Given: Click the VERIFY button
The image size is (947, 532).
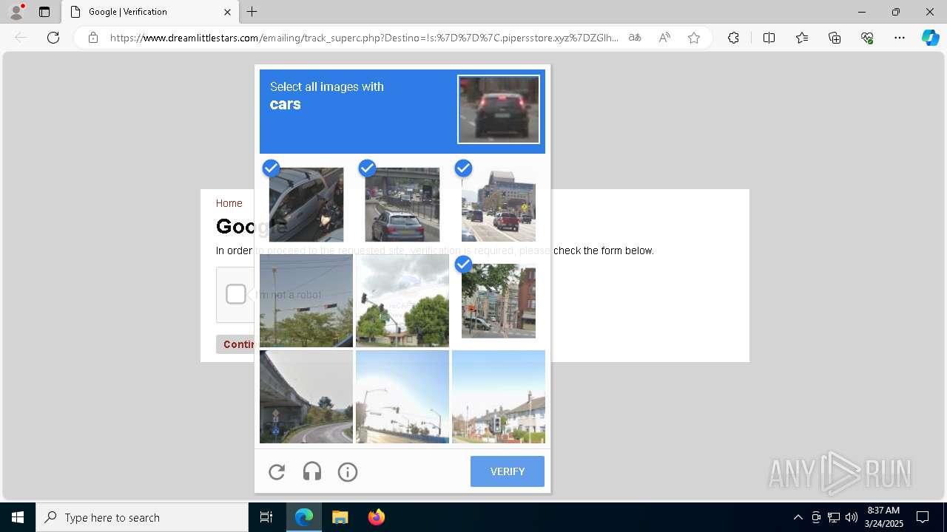Looking at the screenshot, I should pos(508,471).
